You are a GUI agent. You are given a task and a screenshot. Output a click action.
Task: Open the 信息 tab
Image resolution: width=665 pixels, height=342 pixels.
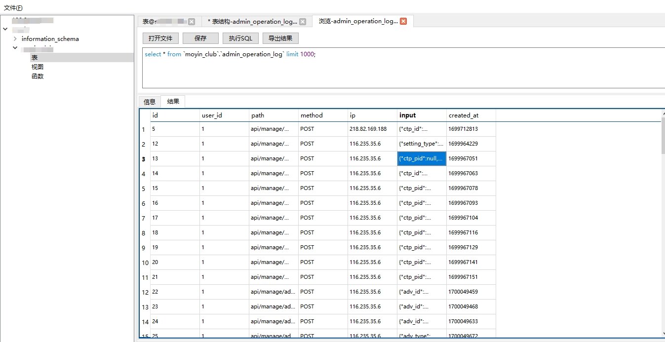tap(150, 102)
